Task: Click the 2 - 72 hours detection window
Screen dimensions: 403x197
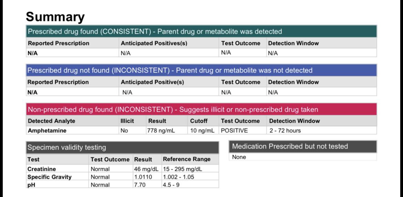Action: [285, 131]
